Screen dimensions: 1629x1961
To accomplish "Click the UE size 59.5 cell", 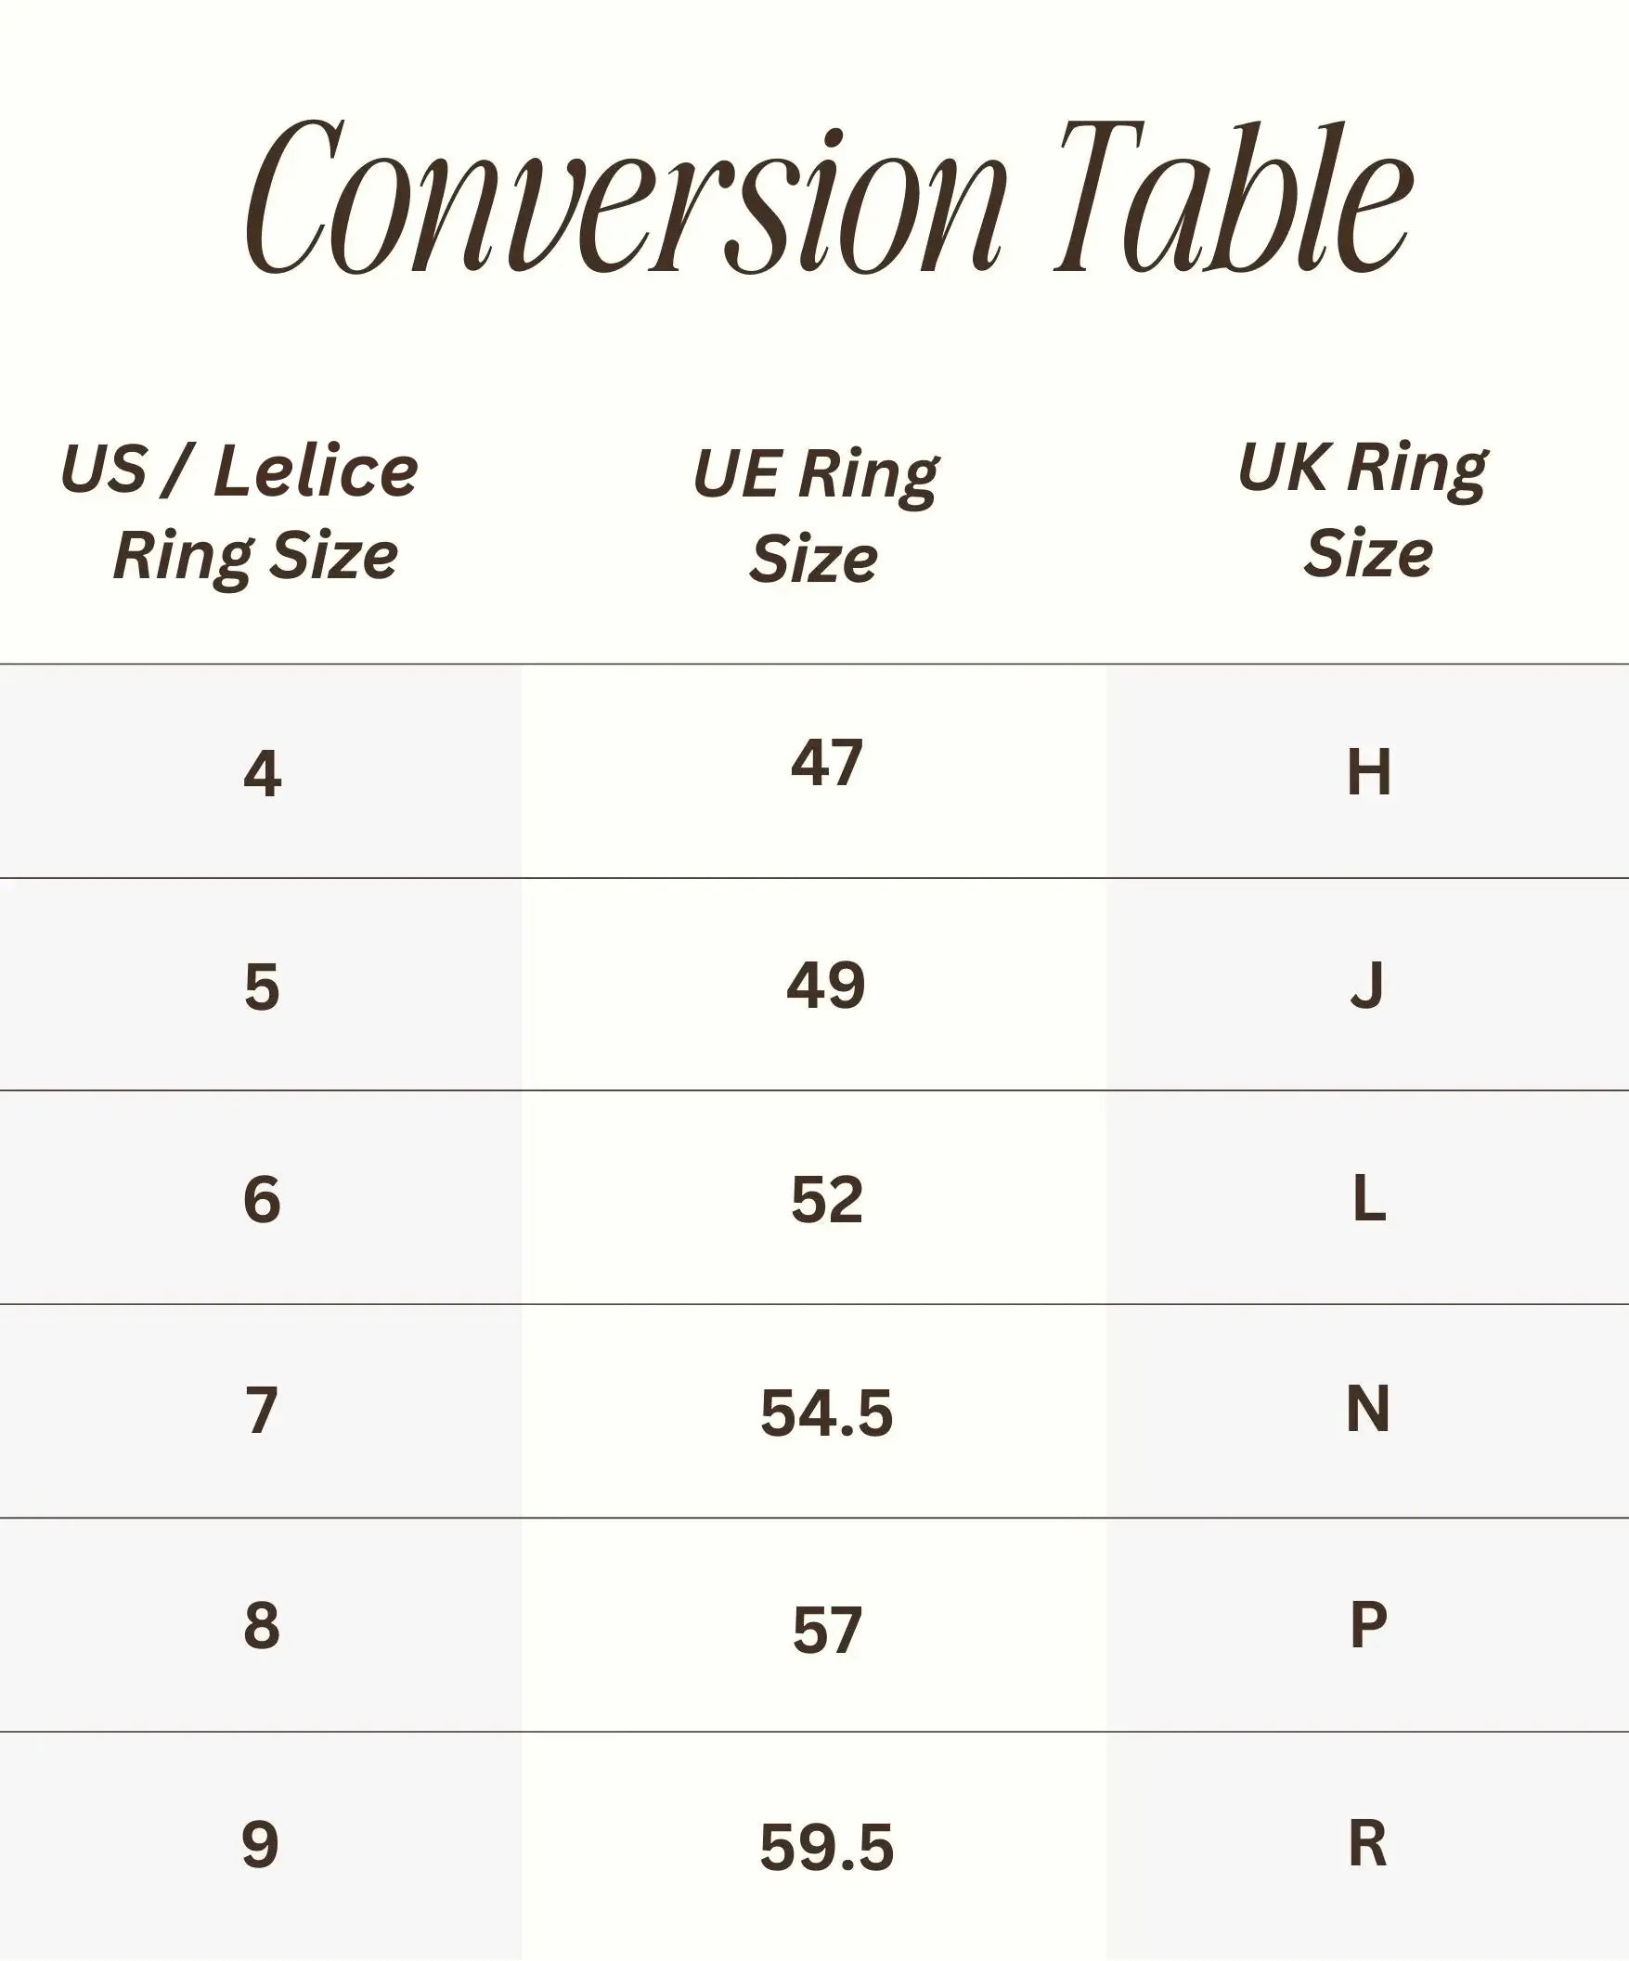I will point(827,1847).
